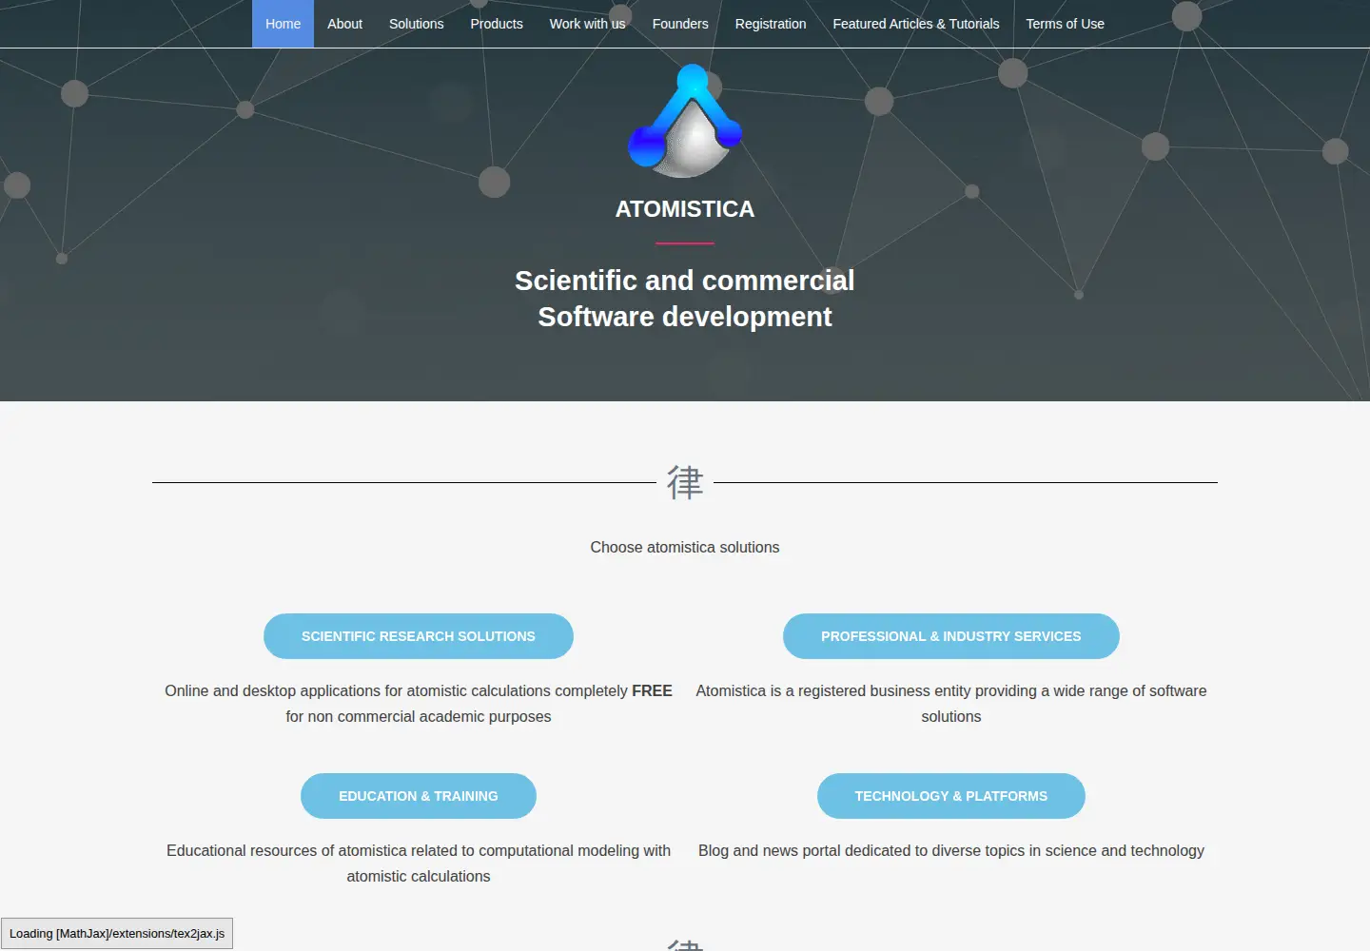Viewport: 1370px width, 951px height.
Task: Open the Work with us page
Action: tap(587, 24)
